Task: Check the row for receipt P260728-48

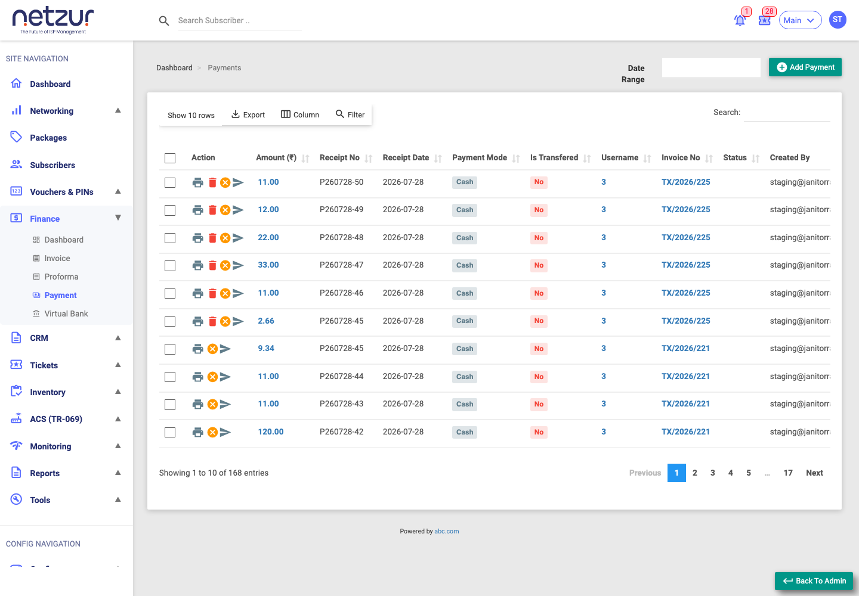Action: 170,238
